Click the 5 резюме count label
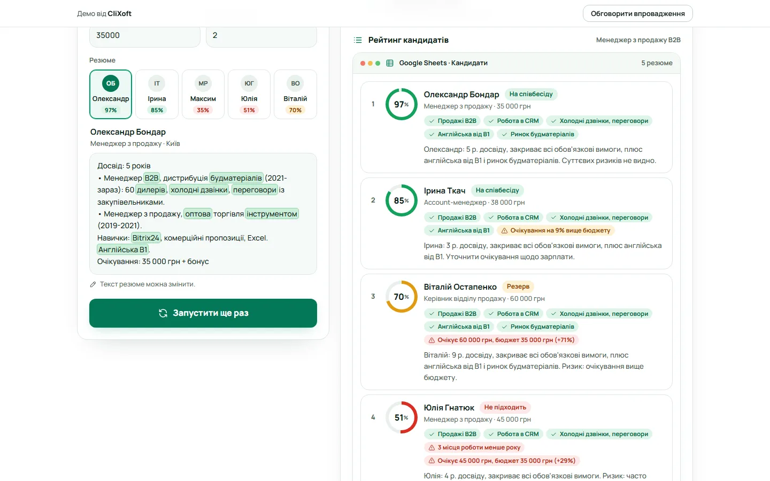Image resolution: width=770 pixels, height=481 pixels. coord(657,63)
